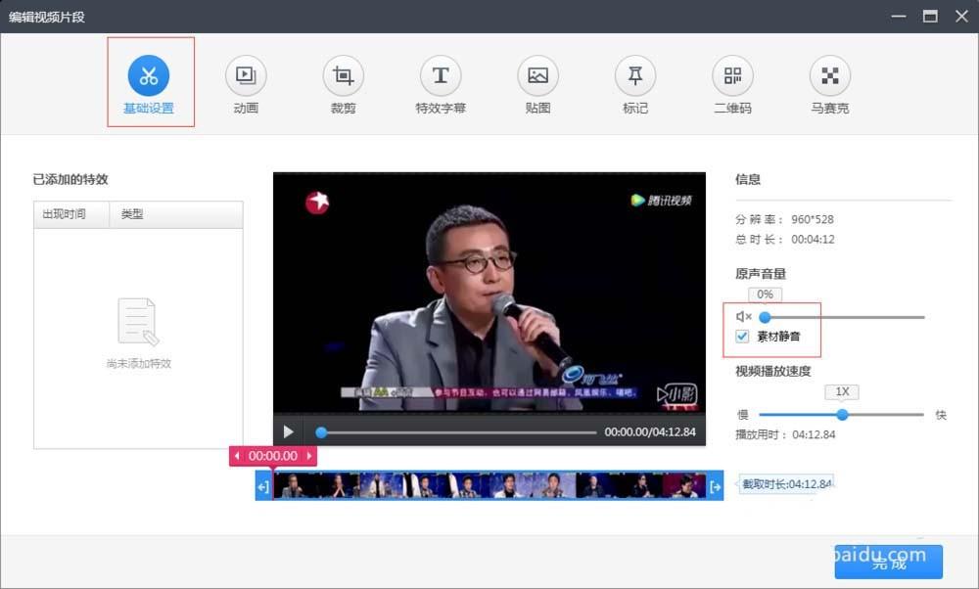The image size is (979, 589).
Task: Select the 裁剪 crop tool
Action: click(343, 82)
